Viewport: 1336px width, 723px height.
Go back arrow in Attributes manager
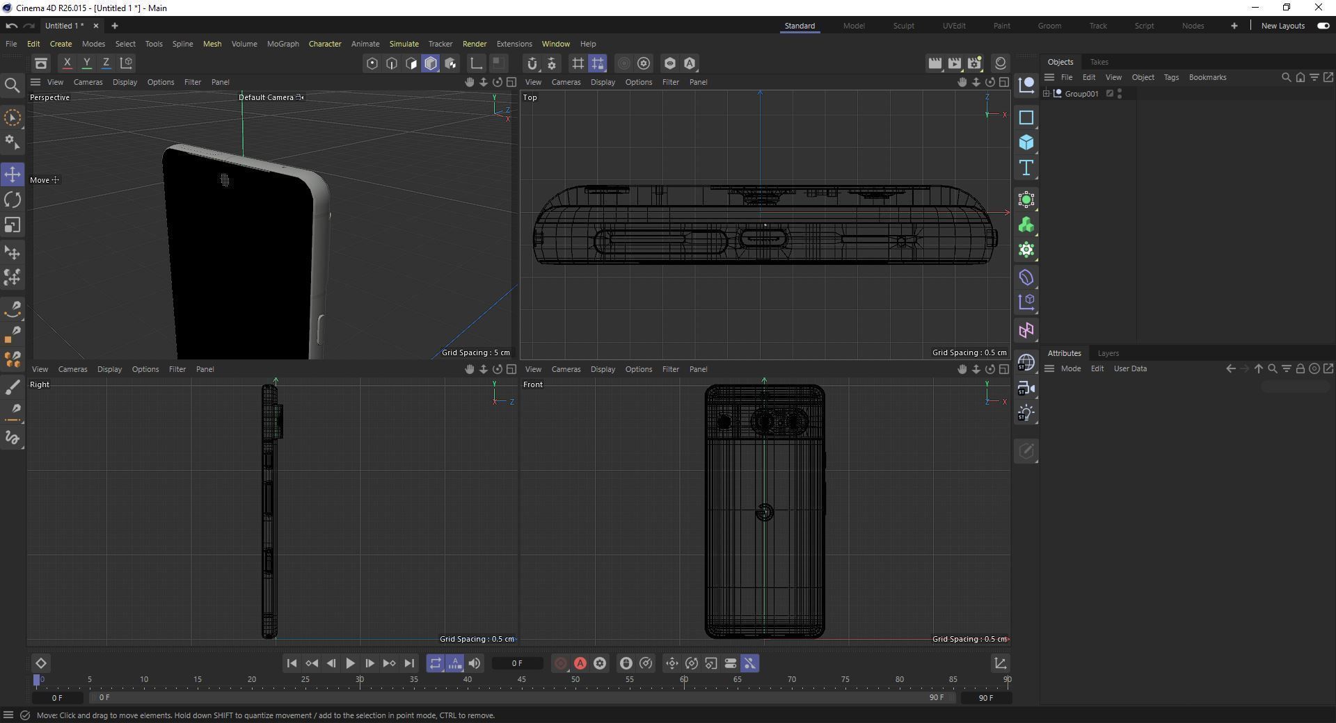[x=1230, y=368]
